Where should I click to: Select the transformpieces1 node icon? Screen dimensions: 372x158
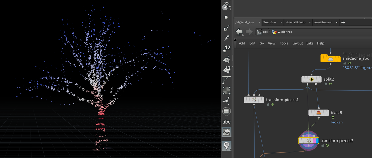[254, 100]
